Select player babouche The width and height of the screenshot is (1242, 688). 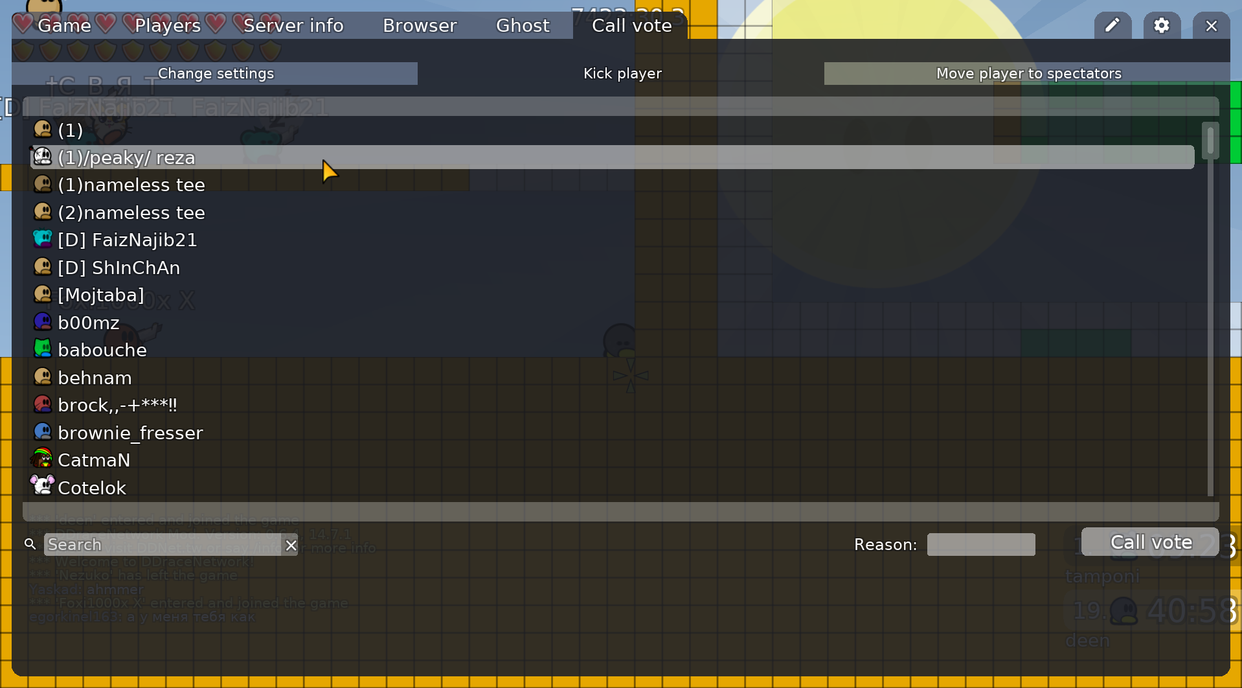point(612,349)
